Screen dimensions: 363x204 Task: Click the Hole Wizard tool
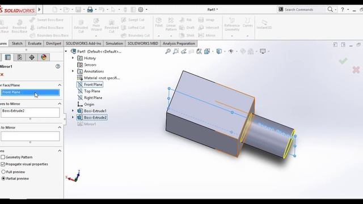coord(96,25)
